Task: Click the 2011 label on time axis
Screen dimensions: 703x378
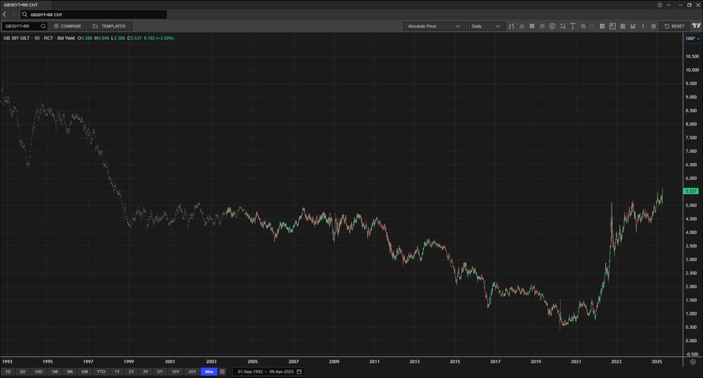Action: [x=375, y=361]
